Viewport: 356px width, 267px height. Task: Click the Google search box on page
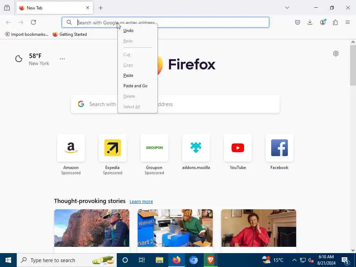pyautogui.click(x=175, y=104)
